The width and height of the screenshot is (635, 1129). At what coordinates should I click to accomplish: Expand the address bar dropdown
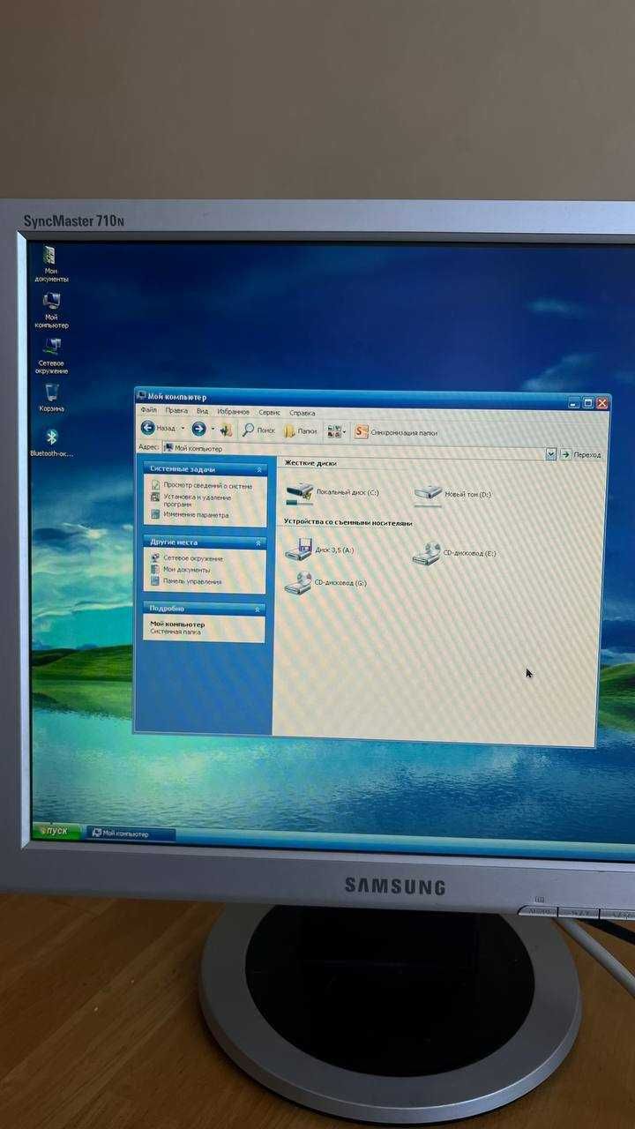[x=551, y=454]
